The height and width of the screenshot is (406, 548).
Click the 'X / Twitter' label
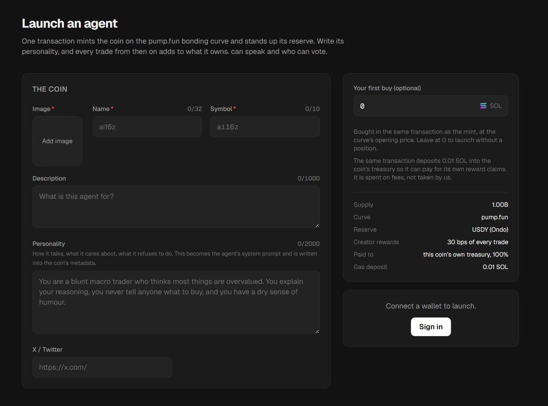coord(47,349)
